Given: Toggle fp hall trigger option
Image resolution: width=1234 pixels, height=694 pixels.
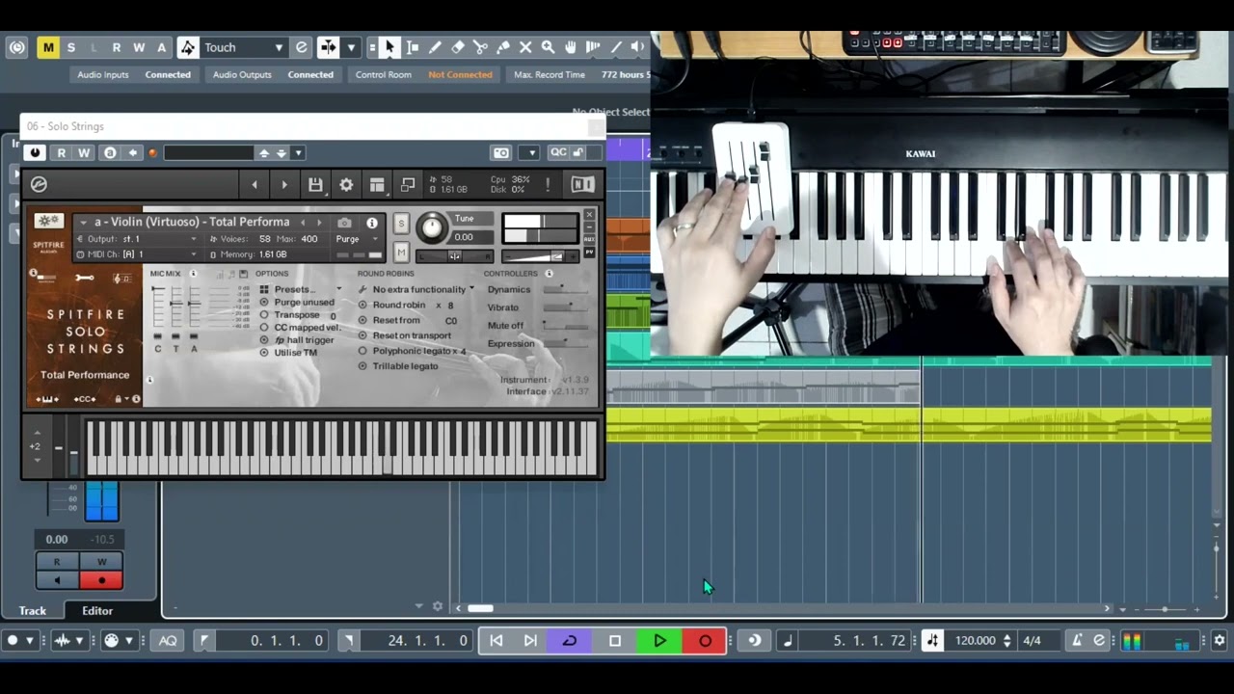Looking at the screenshot, I should point(264,340).
